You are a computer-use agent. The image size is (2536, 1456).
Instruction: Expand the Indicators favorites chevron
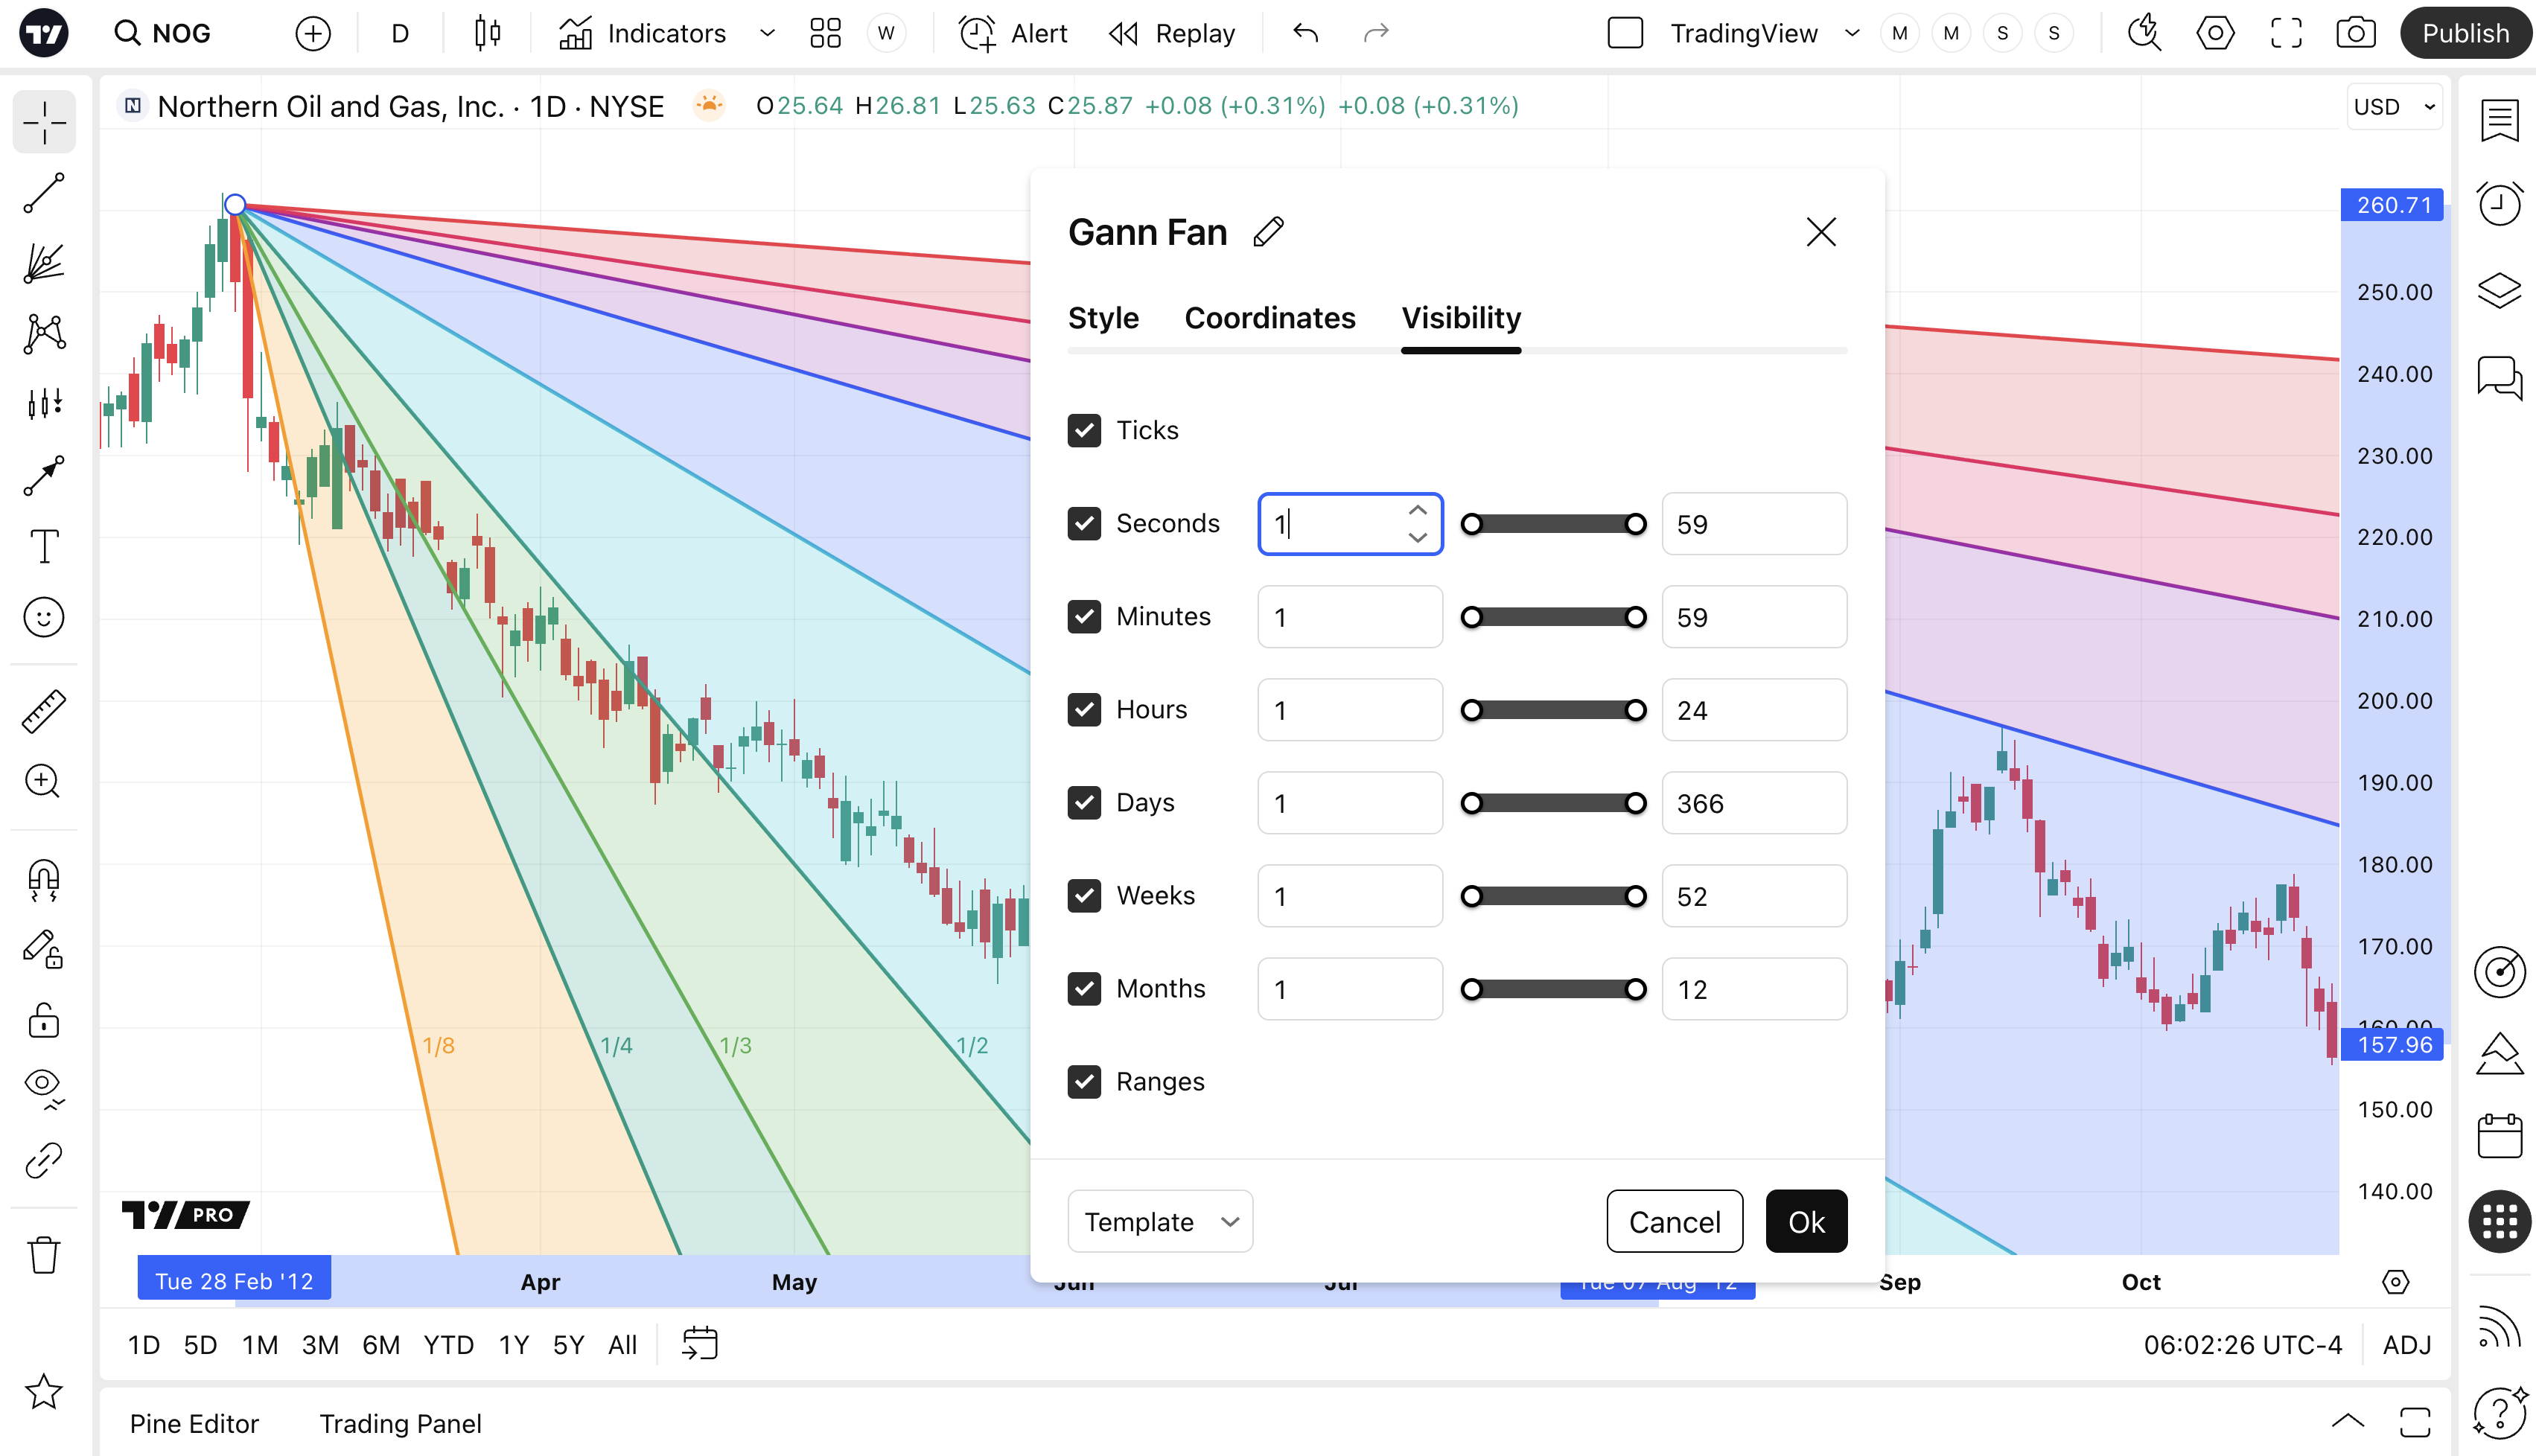(x=767, y=33)
